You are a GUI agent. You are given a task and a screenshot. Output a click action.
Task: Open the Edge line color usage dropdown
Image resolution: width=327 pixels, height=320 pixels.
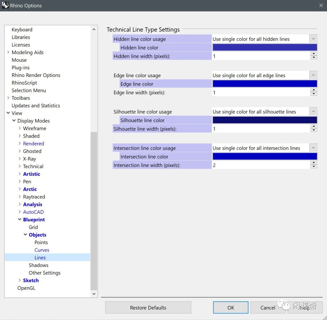313,75
